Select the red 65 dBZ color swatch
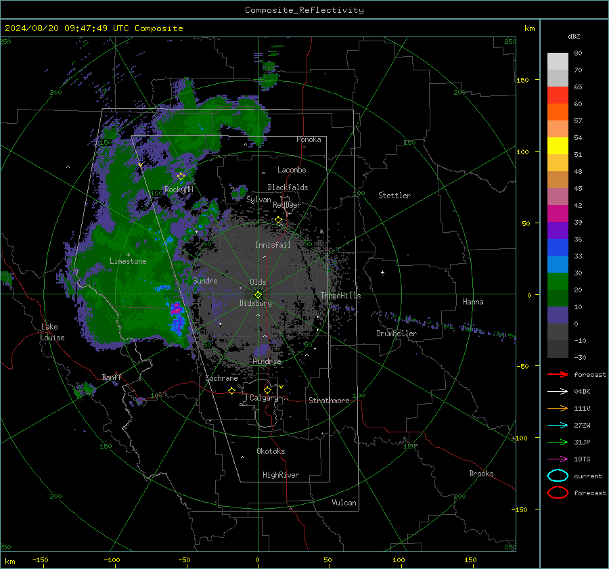Image resolution: width=609 pixels, height=569 pixels. 558,95
